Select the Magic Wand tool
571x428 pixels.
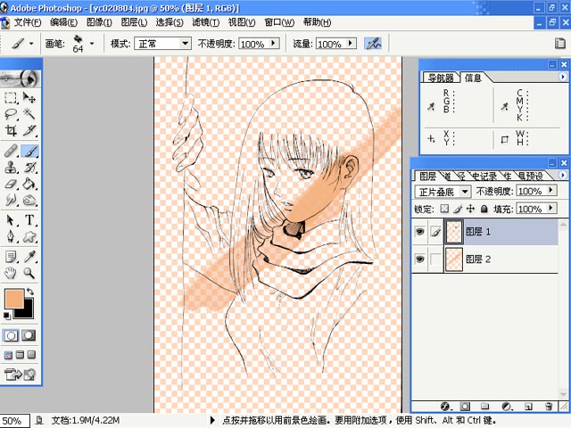tap(29, 114)
